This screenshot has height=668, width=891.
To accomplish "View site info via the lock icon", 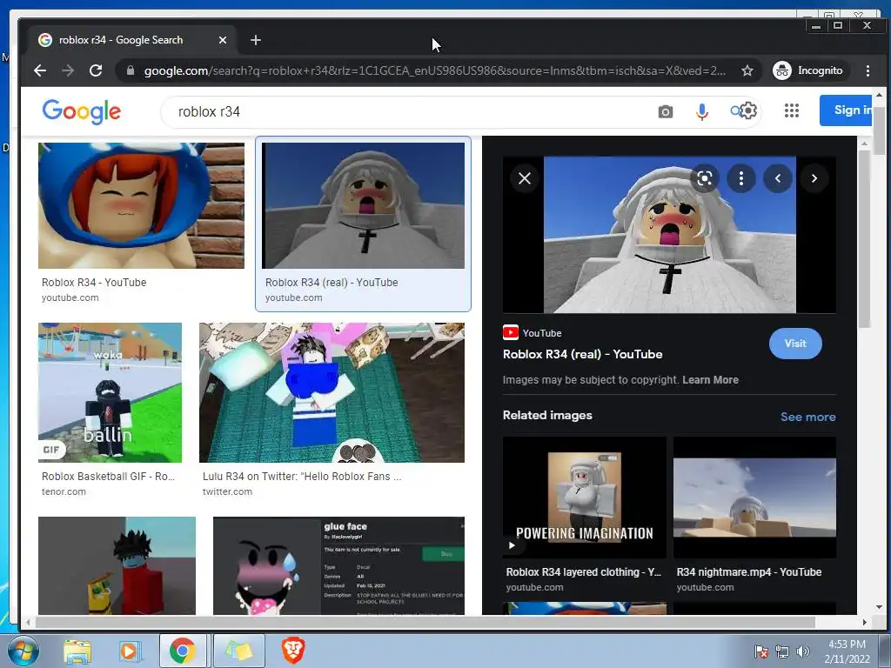I will pos(131,70).
